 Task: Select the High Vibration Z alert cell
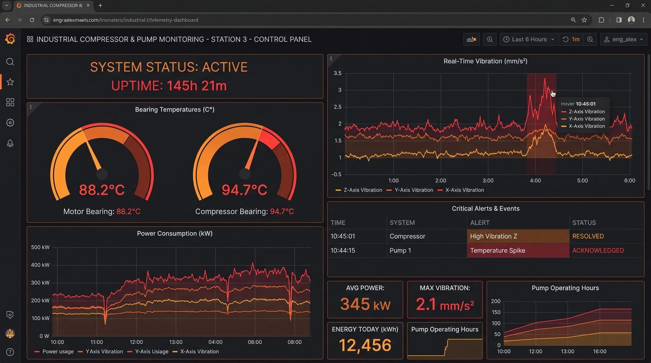[x=518, y=236]
